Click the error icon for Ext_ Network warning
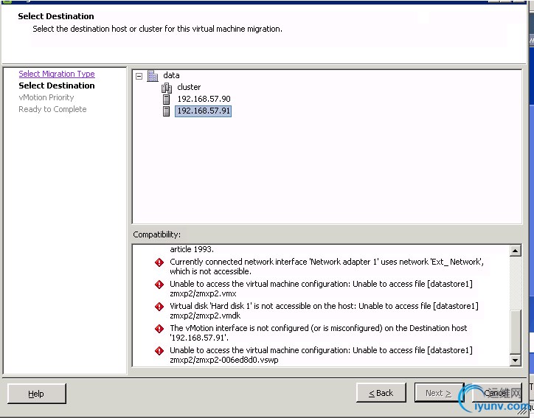This screenshot has height=418, width=534. [159, 262]
